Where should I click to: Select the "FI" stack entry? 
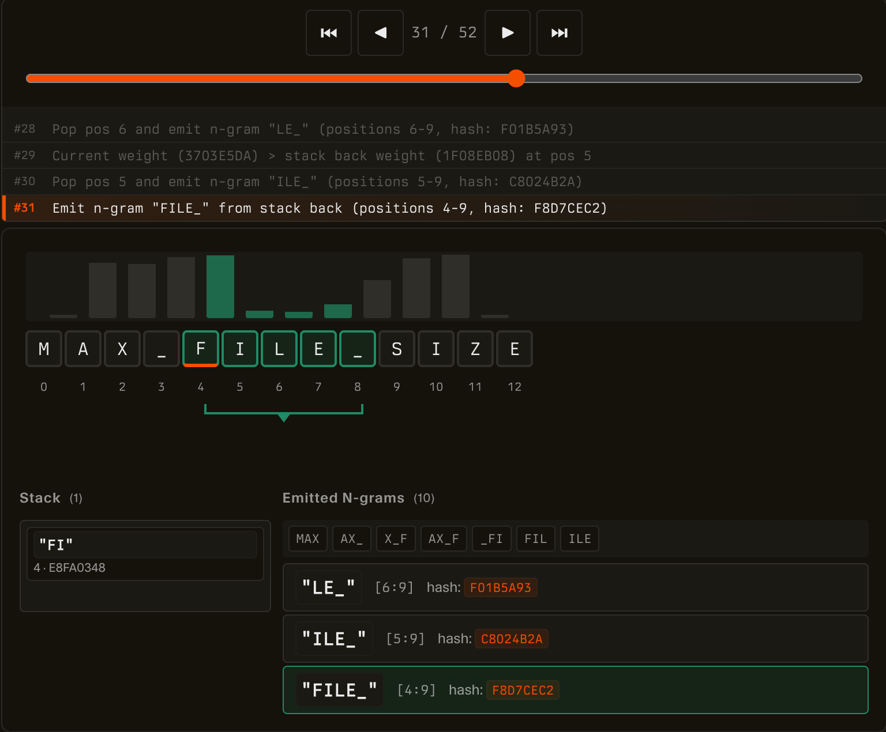tap(145, 554)
